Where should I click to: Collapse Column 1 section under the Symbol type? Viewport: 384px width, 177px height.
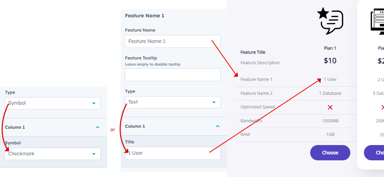(97, 127)
